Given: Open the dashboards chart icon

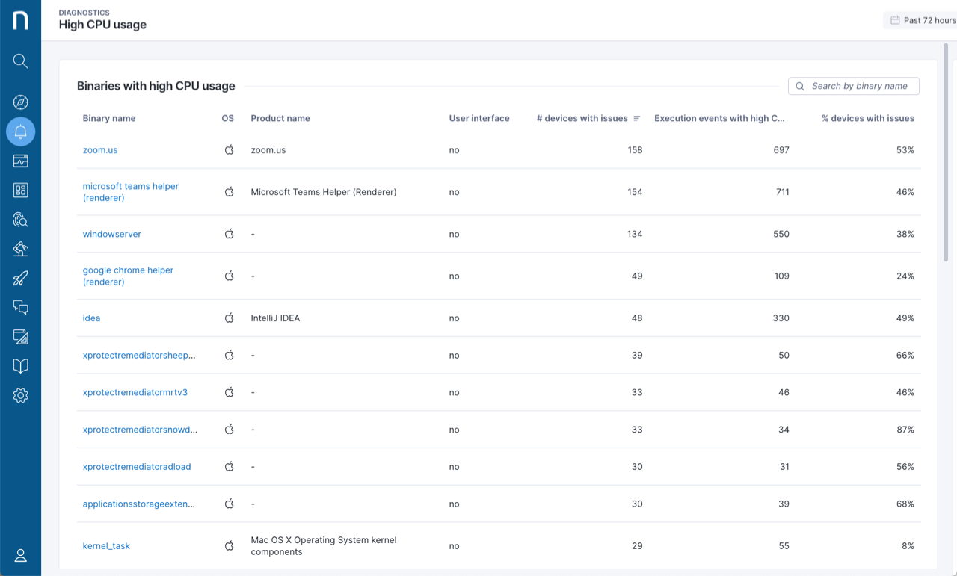Looking at the screenshot, I should 20,161.
